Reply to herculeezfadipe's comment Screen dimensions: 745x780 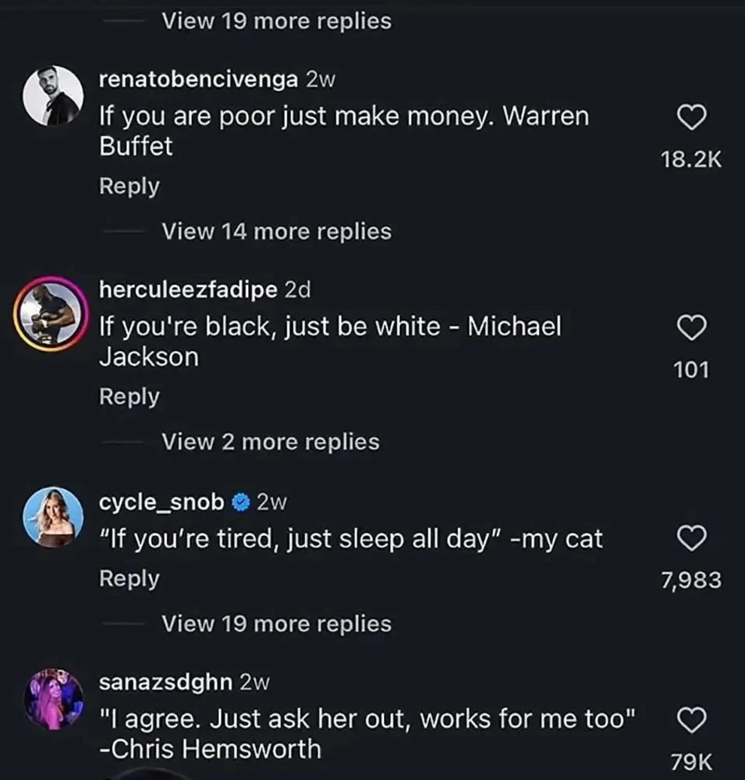(129, 396)
